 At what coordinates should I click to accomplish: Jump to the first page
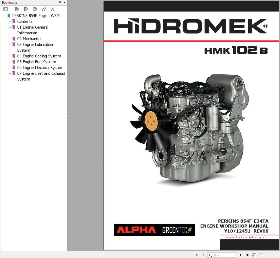click(197, 255)
